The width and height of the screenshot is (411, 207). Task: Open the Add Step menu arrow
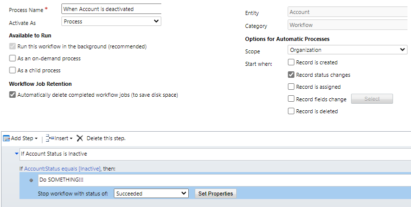click(x=36, y=139)
